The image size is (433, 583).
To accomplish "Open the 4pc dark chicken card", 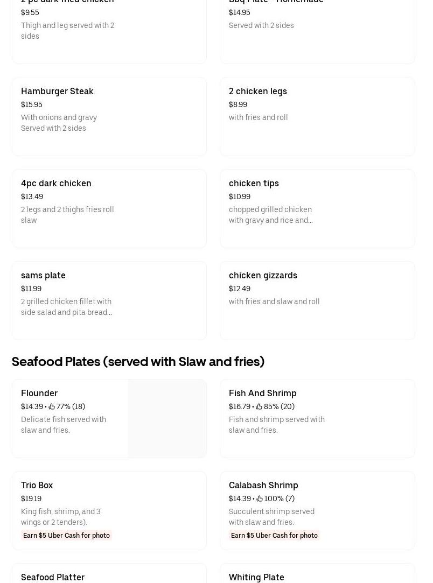I will [x=109, y=208].
